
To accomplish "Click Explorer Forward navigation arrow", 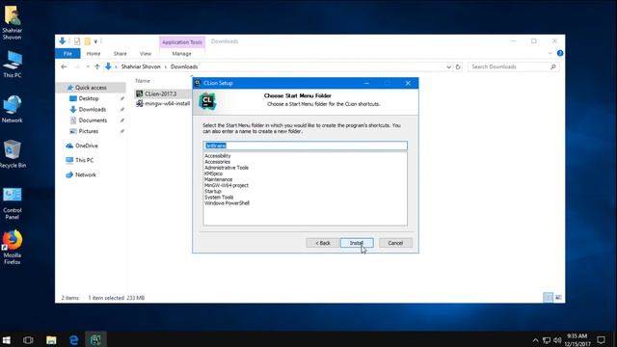I will (x=77, y=67).
